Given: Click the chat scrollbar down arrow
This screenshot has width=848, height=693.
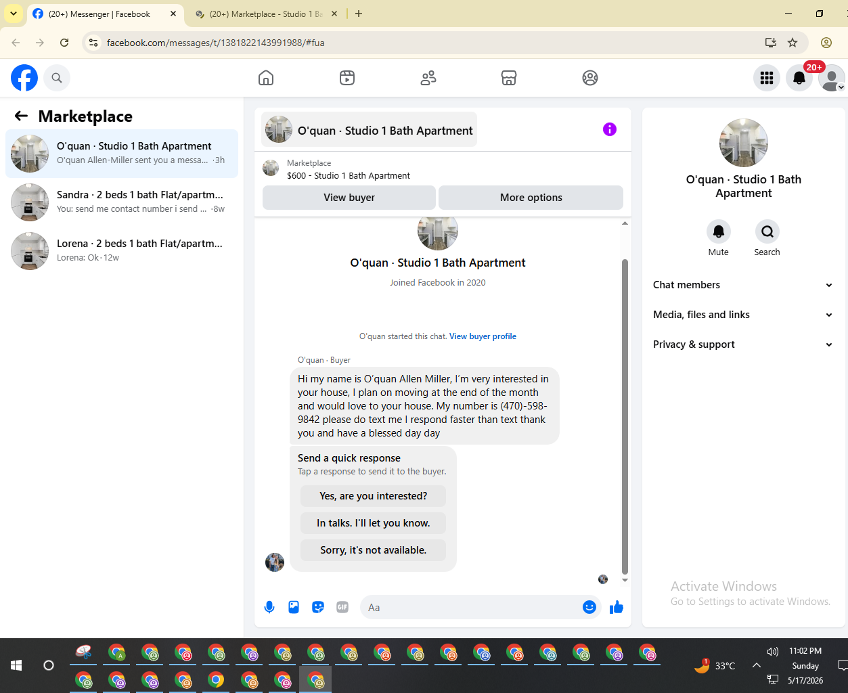Looking at the screenshot, I should [x=625, y=580].
